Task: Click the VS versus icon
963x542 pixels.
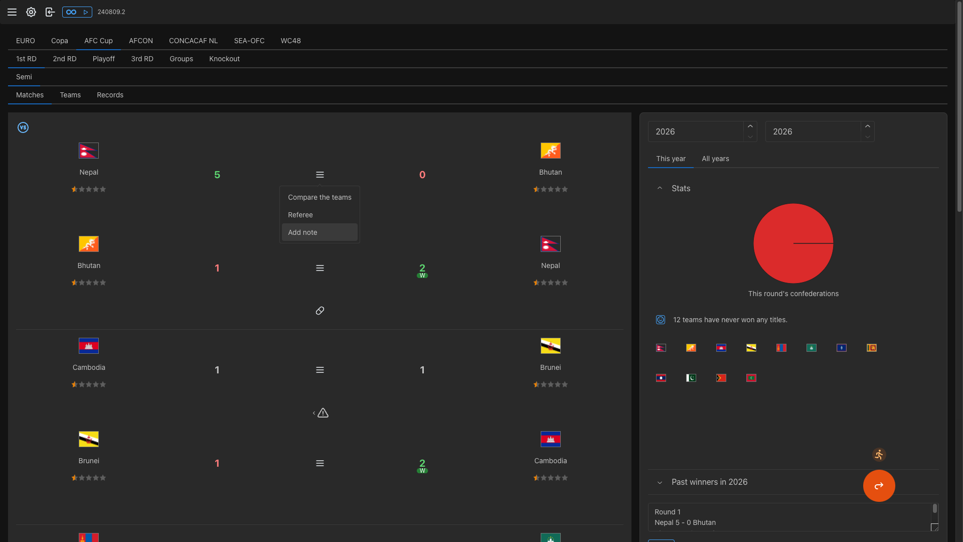Action: click(23, 127)
